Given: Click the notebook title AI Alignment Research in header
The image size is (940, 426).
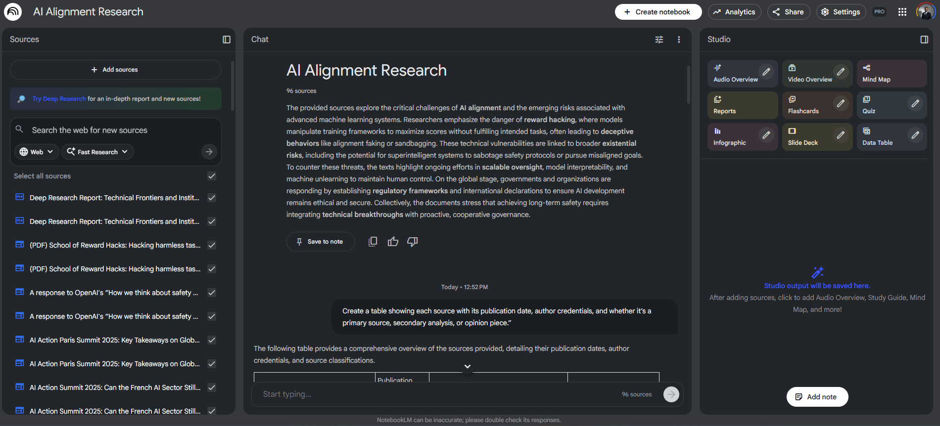Looking at the screenshot, I should click(x=88, y=12).
